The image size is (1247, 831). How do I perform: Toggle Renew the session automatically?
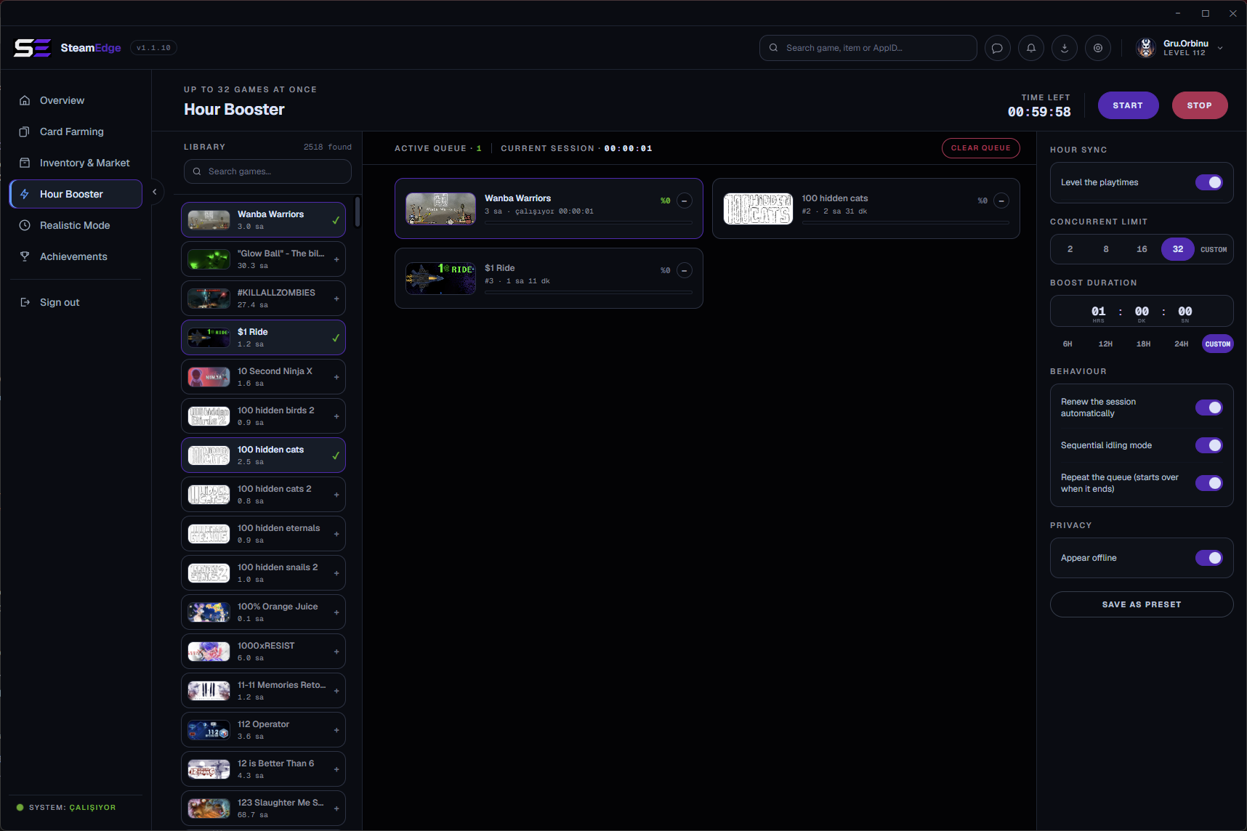(1209, 408)
